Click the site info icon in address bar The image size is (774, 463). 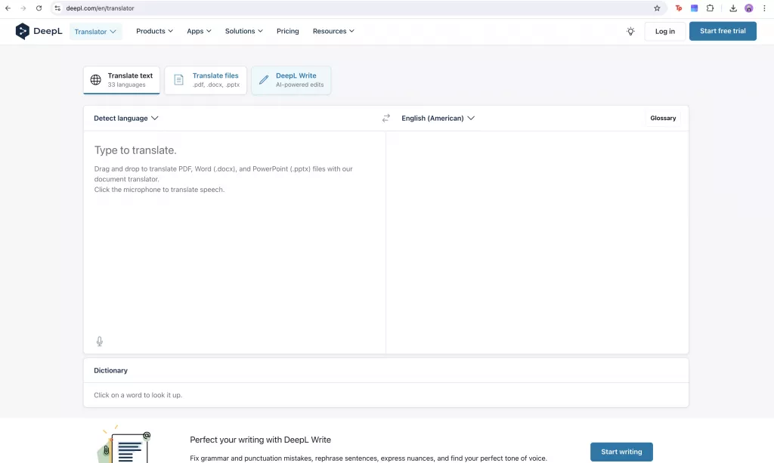57,8
